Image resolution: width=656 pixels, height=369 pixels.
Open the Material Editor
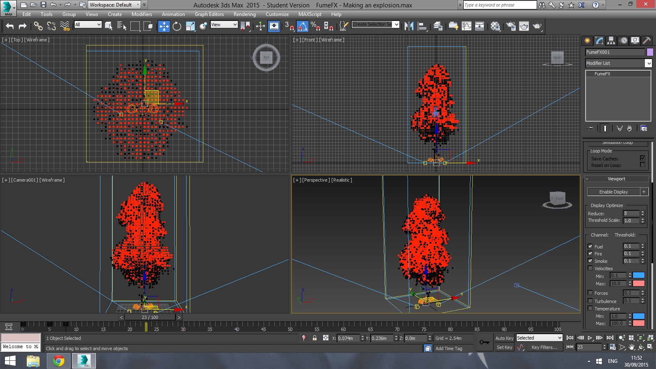[495, 26]
